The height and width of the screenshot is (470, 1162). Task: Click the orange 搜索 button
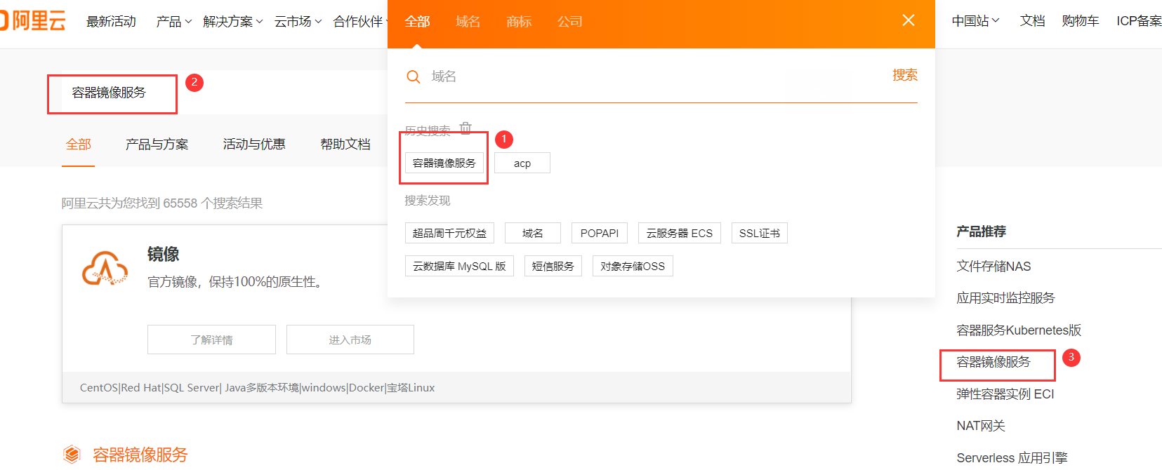pos(904,75)
